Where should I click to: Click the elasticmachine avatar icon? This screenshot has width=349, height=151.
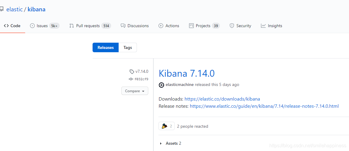tap(161, 85)
